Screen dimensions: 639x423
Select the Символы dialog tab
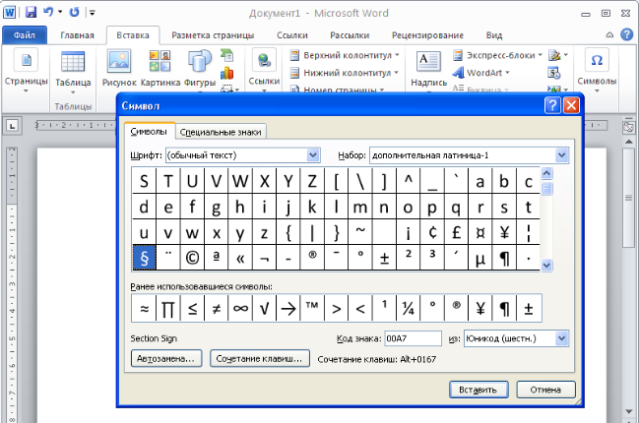pyautogui.click(x=149, y=131)
